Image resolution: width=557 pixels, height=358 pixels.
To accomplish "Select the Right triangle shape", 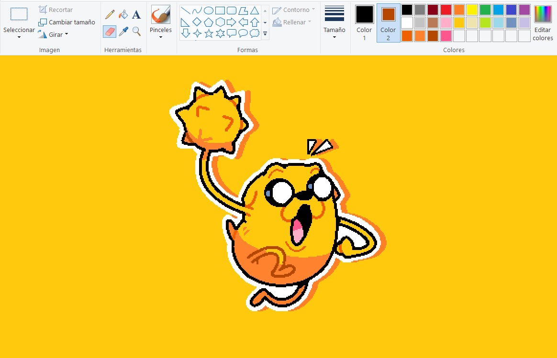I will (x=186, y=22).
